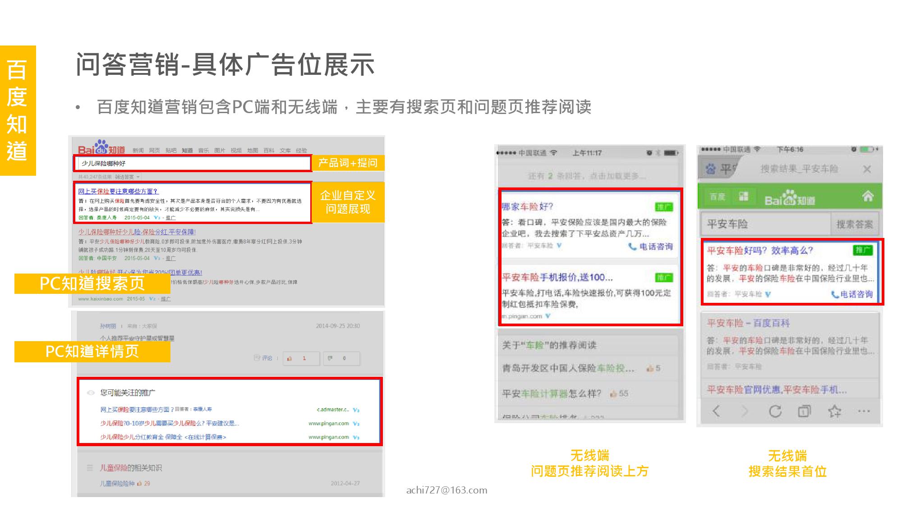Select the bold 知道 tab in the Baidu nav
This screenshot has height=507, width=902.
click(x=187, y=151)
